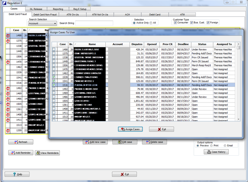Click the alert icon beside case 1470

click(x=8, y=62)
